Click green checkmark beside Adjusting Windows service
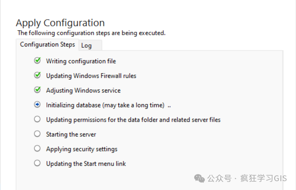The height and width of the screenshot is (190, 296). [x=37, y=90]
